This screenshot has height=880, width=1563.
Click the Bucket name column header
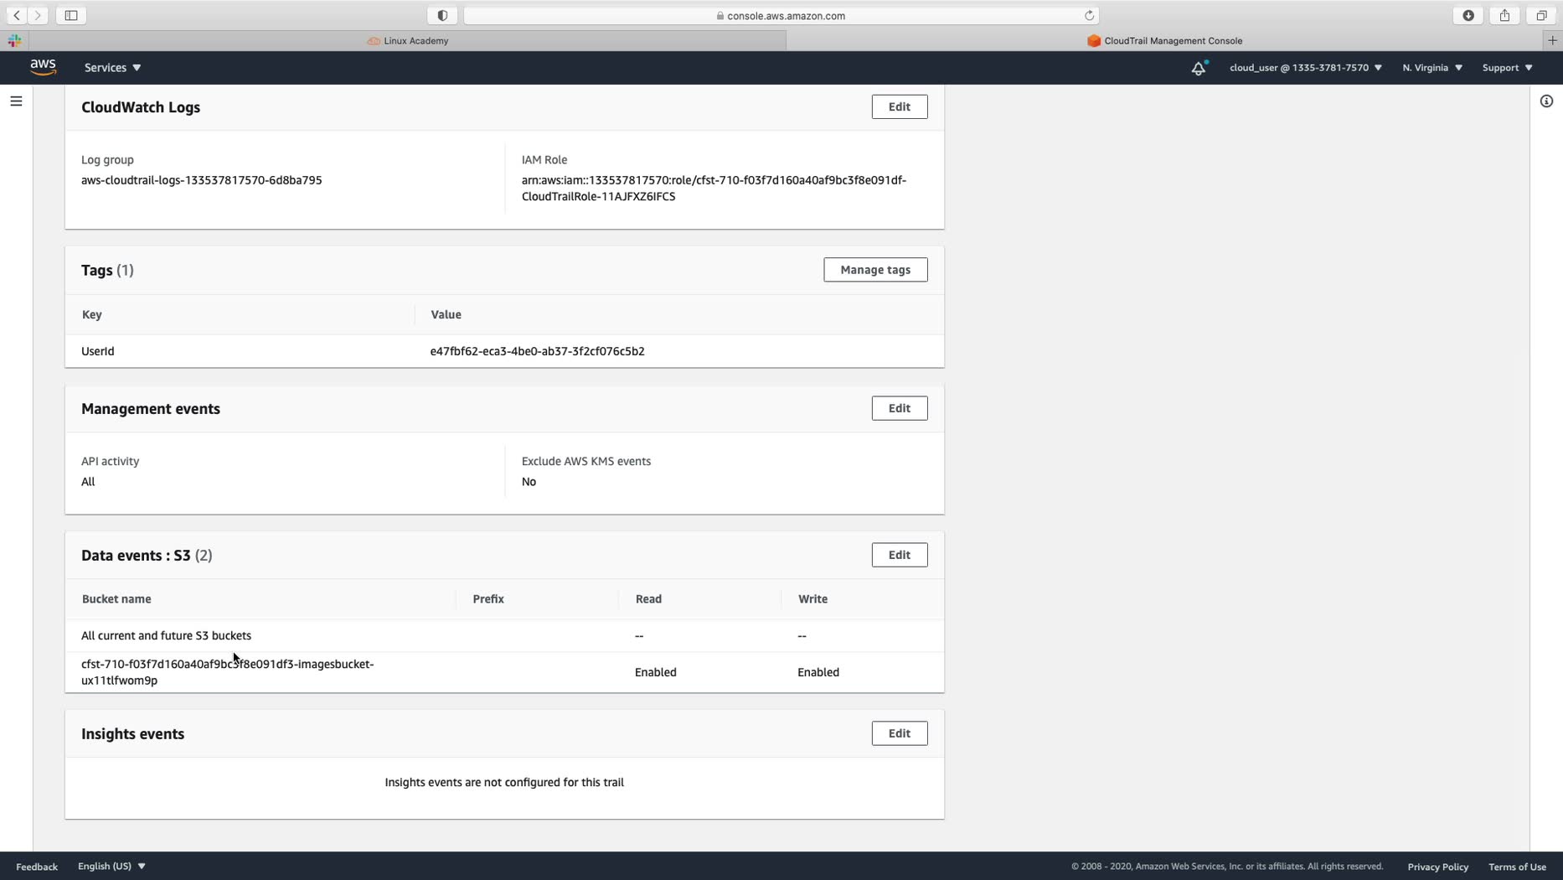116,599
